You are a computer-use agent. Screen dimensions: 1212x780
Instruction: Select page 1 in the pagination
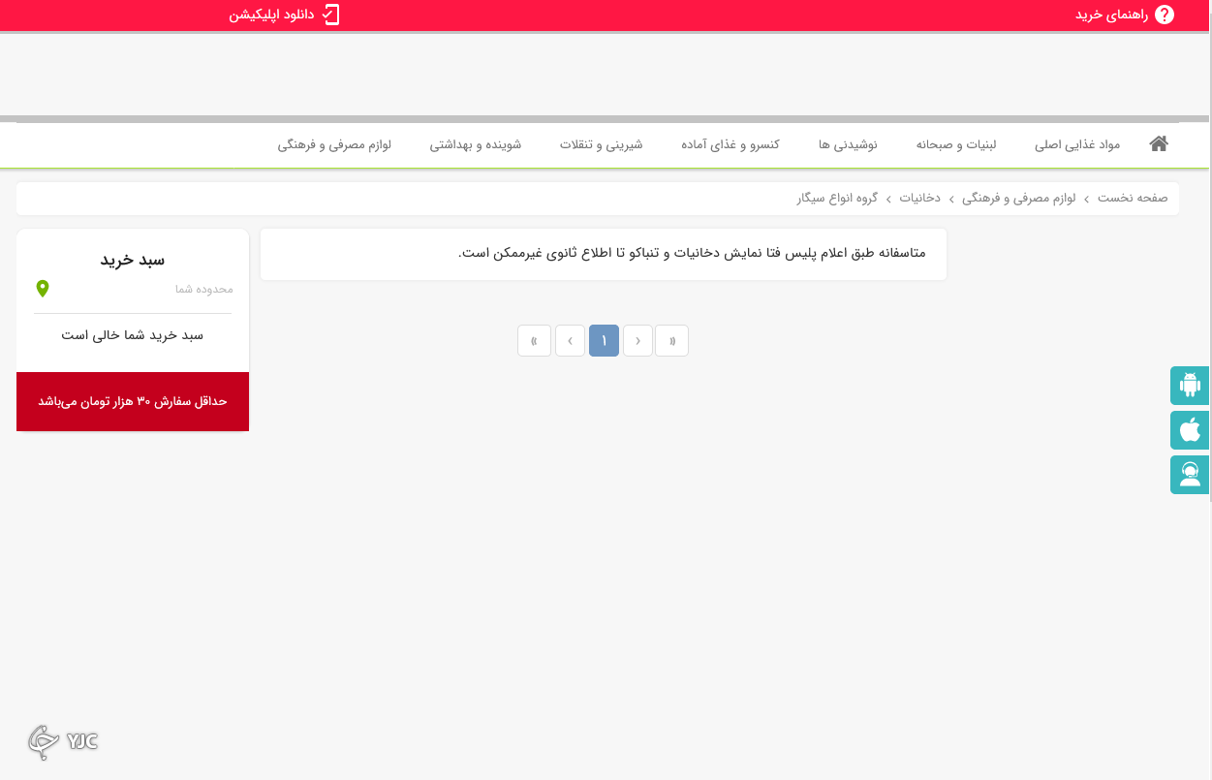pos(604,340)
